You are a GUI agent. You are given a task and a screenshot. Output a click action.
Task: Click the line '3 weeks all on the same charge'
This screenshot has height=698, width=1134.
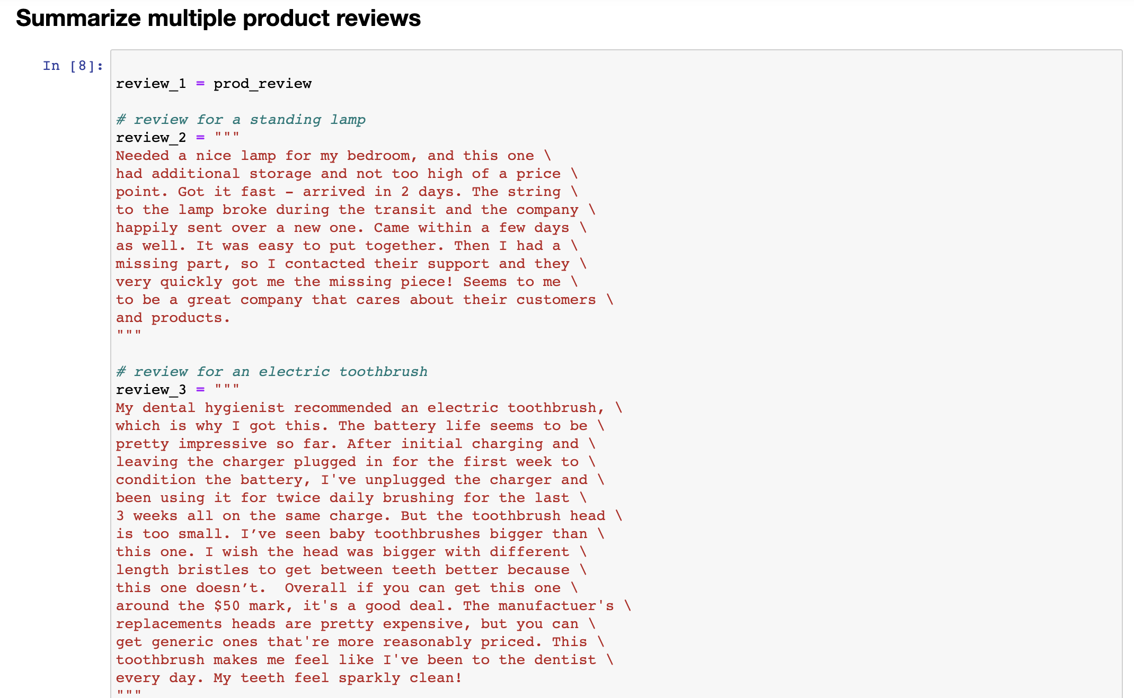(369, 516)
